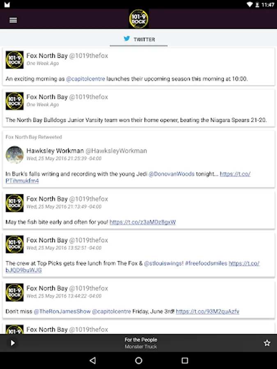Image resolution: width=277 pixels, height=369 pixels.
Task: Select the Twitter tab
Action: coord(139,39)
